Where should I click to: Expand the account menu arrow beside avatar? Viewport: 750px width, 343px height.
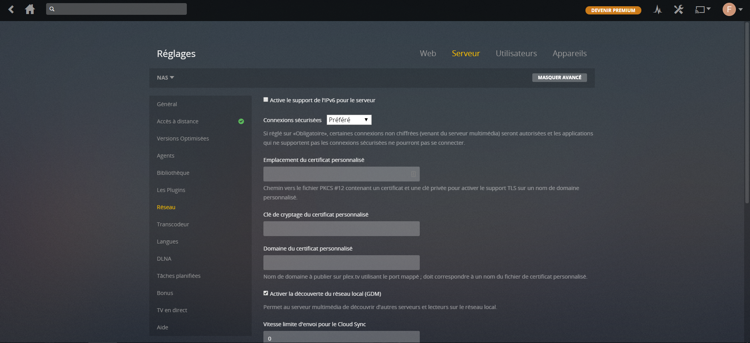741,9
